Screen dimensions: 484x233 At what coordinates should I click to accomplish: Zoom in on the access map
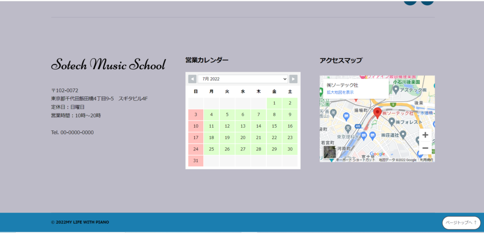coord(425,135)
